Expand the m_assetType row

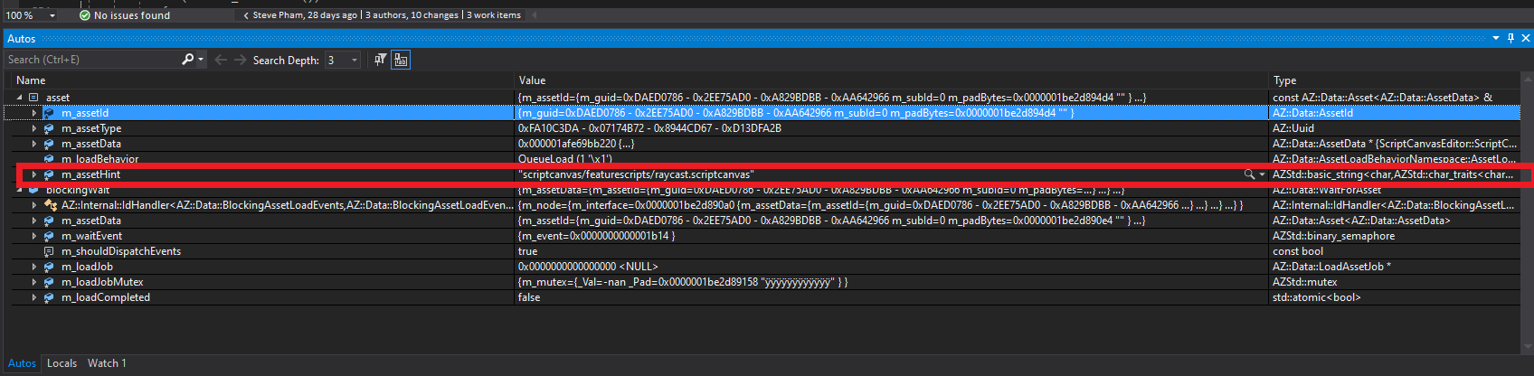pos(34,128)
